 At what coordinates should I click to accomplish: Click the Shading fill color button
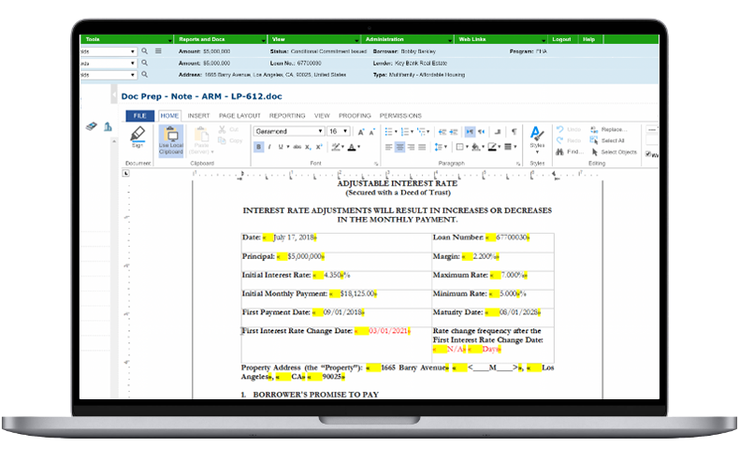click(475, 147)
